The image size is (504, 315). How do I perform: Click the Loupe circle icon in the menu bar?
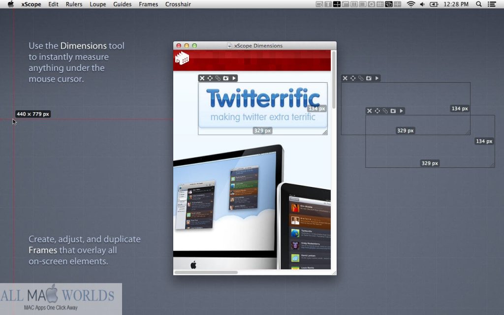tap(371, 4)
